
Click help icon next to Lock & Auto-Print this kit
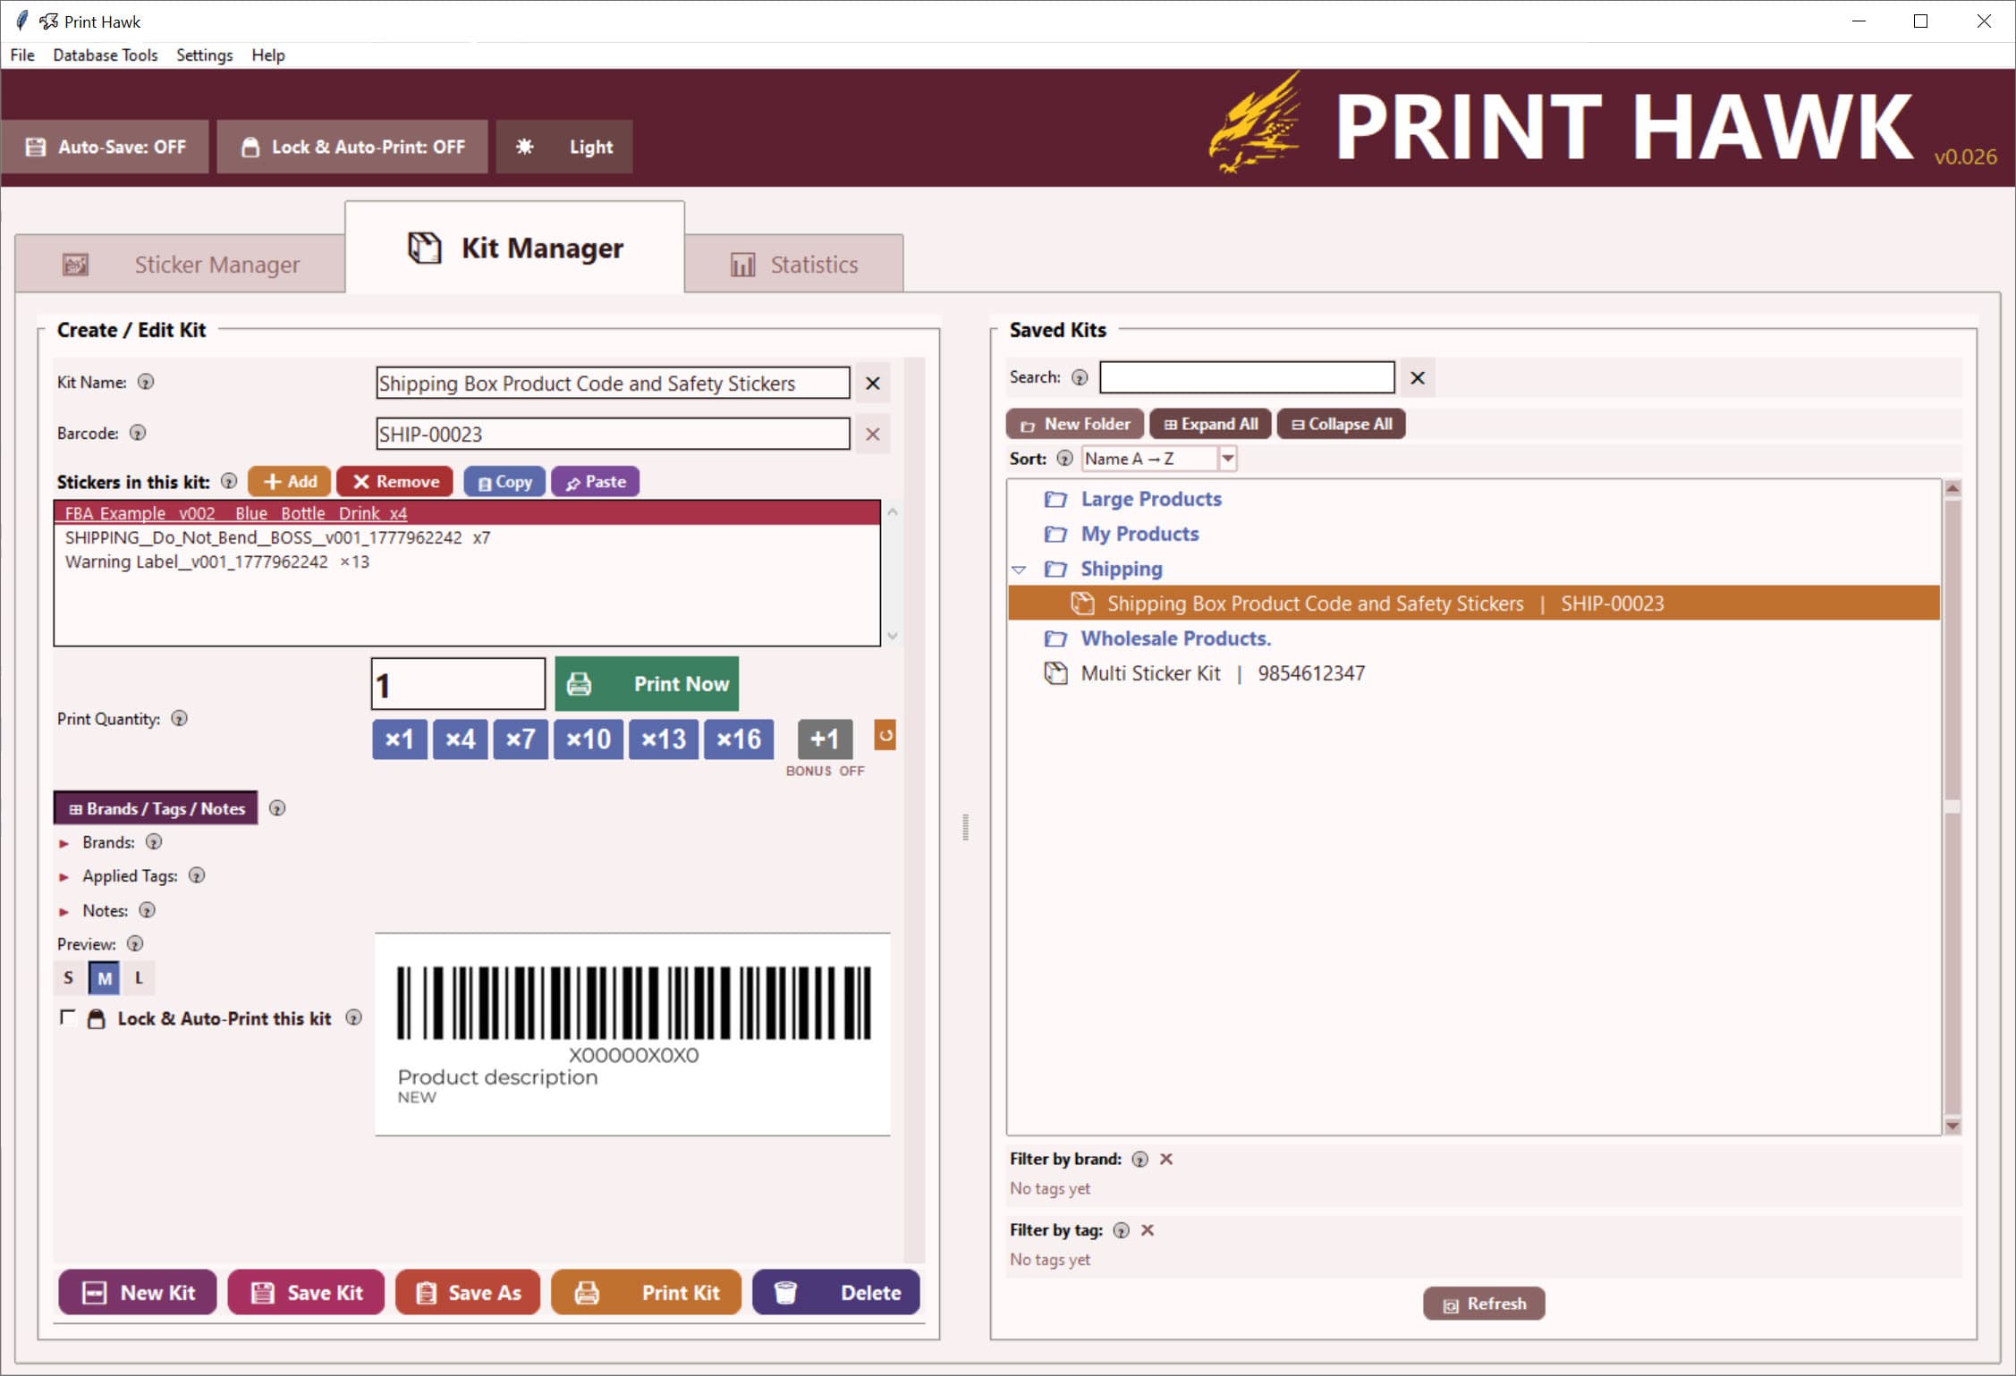point(354,1017)
